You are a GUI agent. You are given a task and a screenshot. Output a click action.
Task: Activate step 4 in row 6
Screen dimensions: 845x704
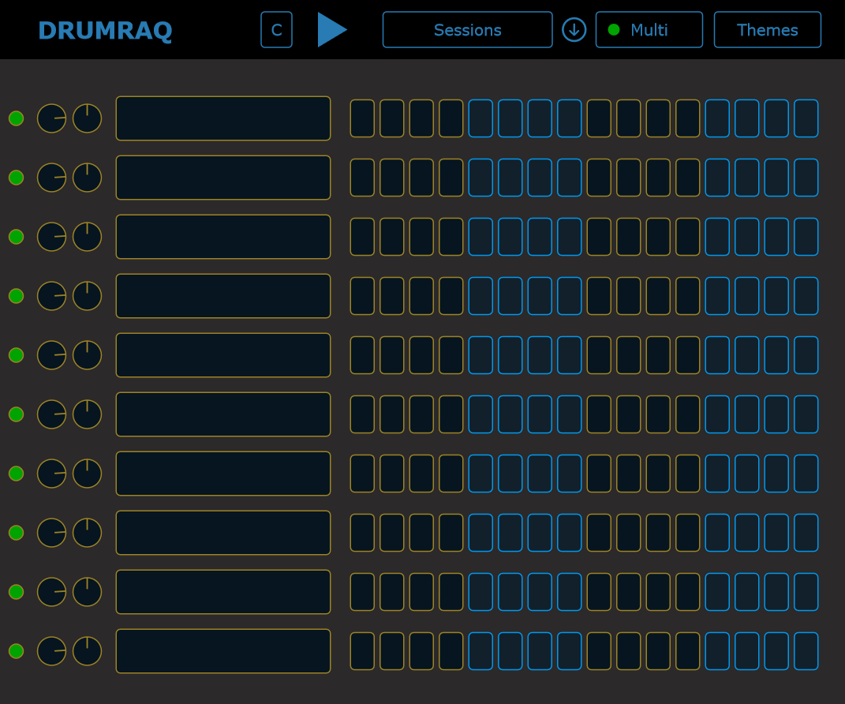451,414
